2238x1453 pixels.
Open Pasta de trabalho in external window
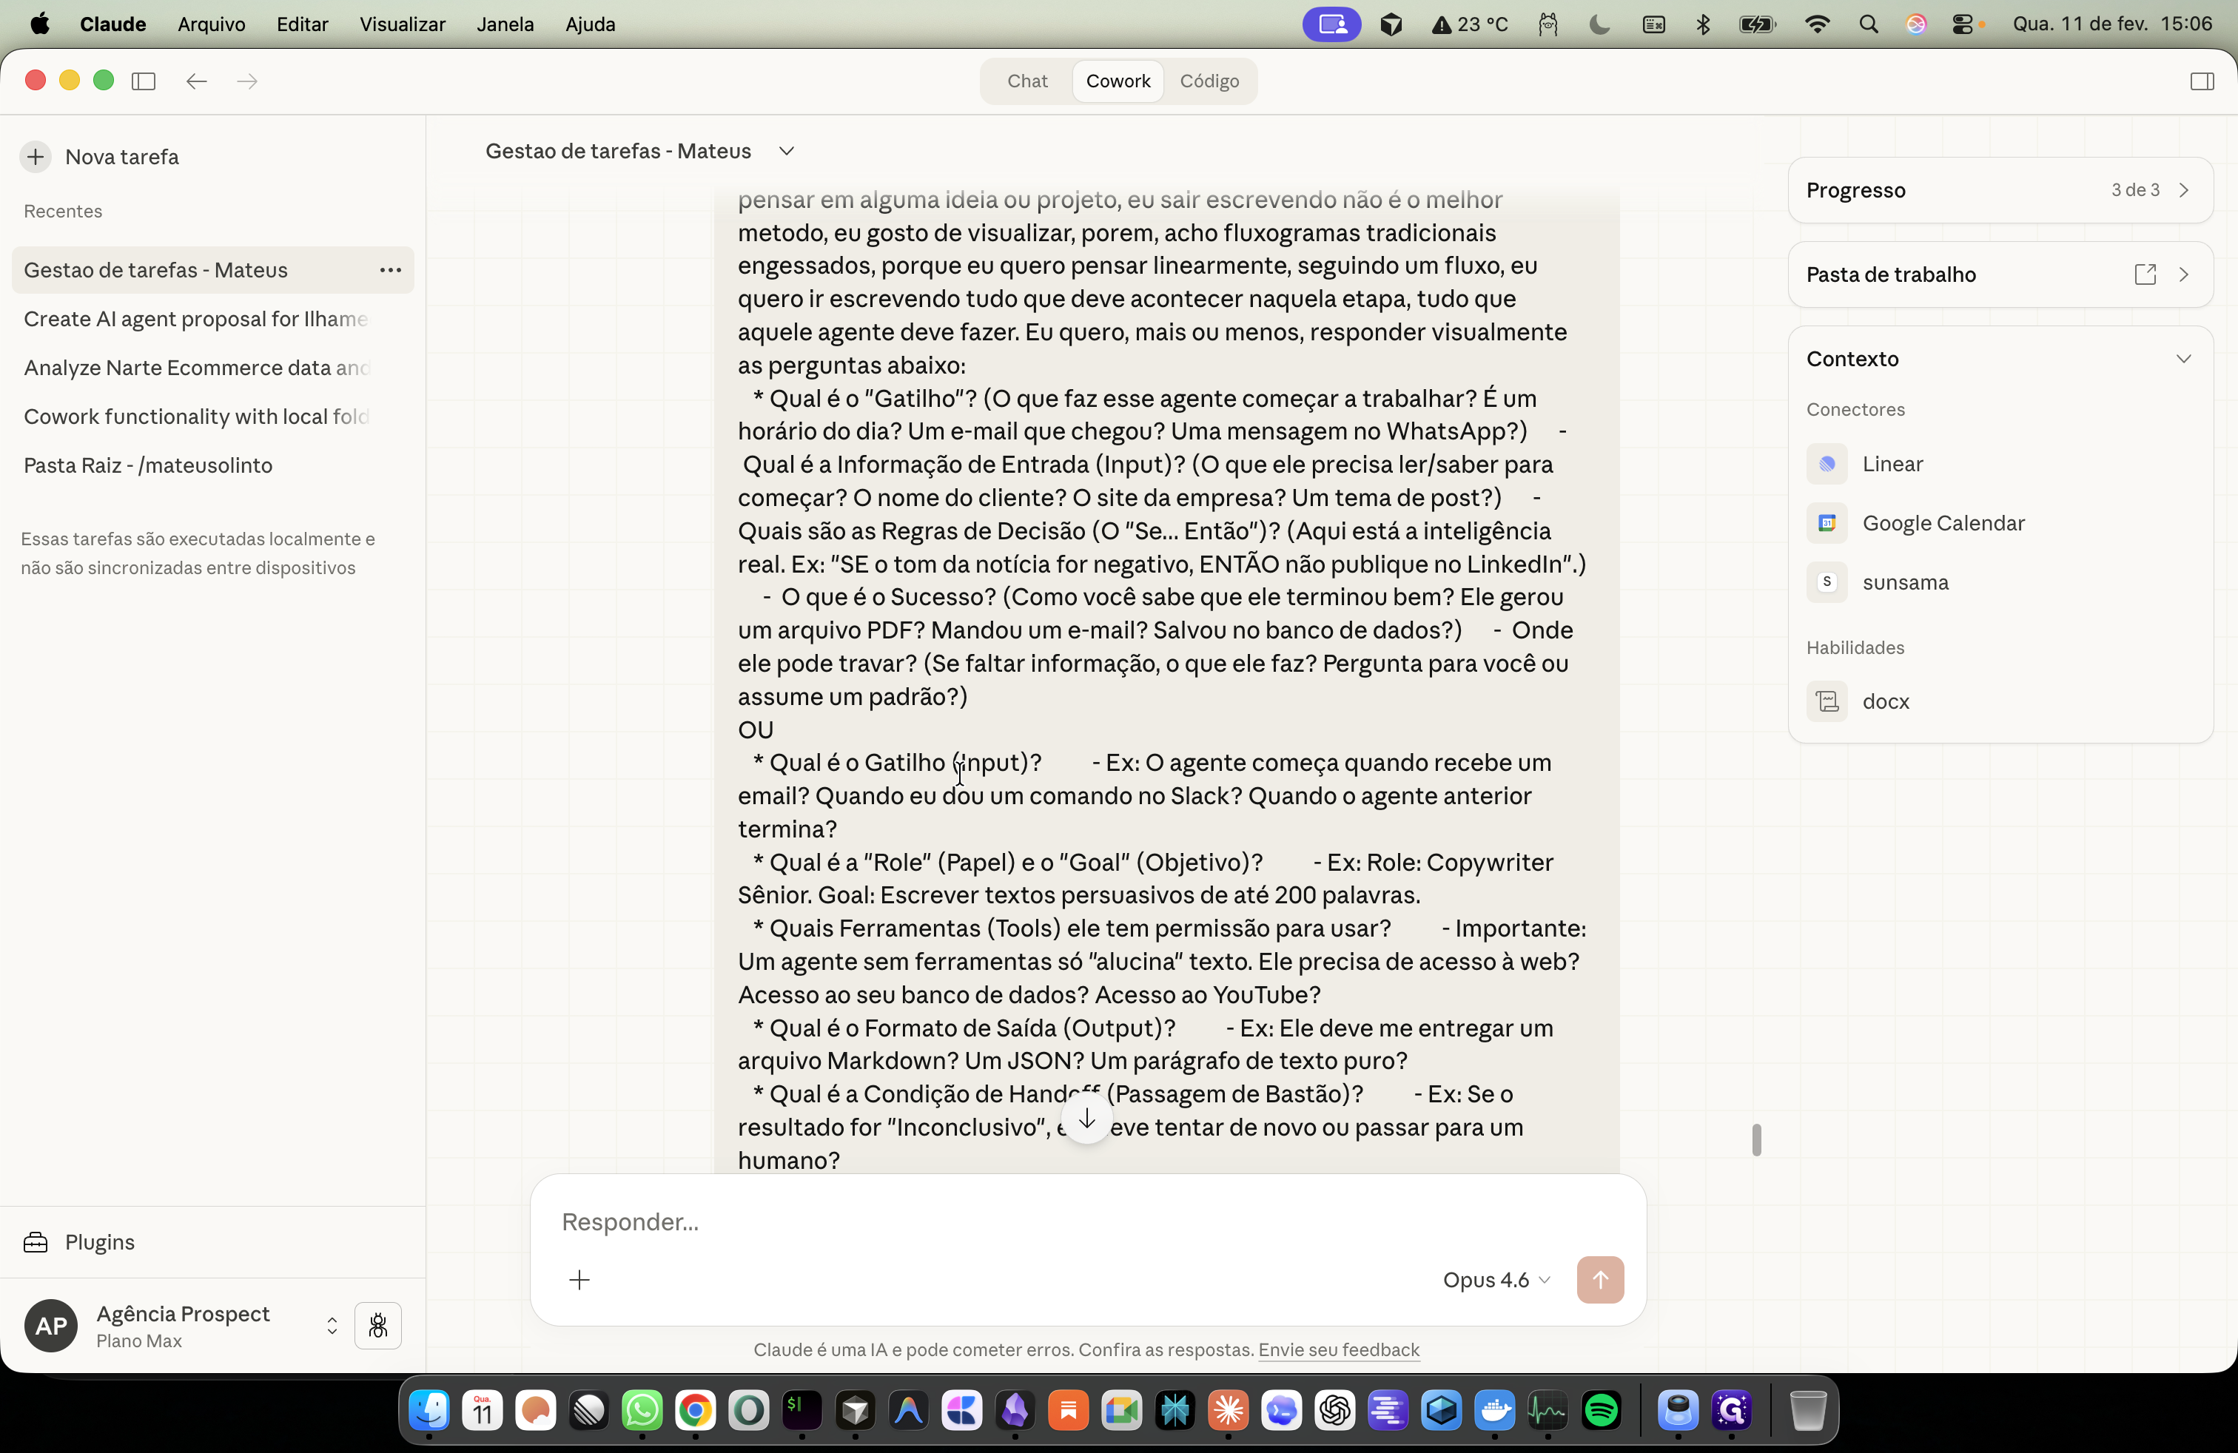[x=2145, y=274]
